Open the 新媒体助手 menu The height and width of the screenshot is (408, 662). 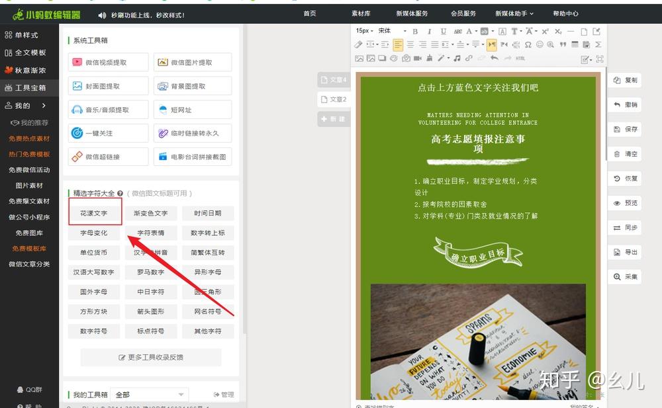pos(514,13)
